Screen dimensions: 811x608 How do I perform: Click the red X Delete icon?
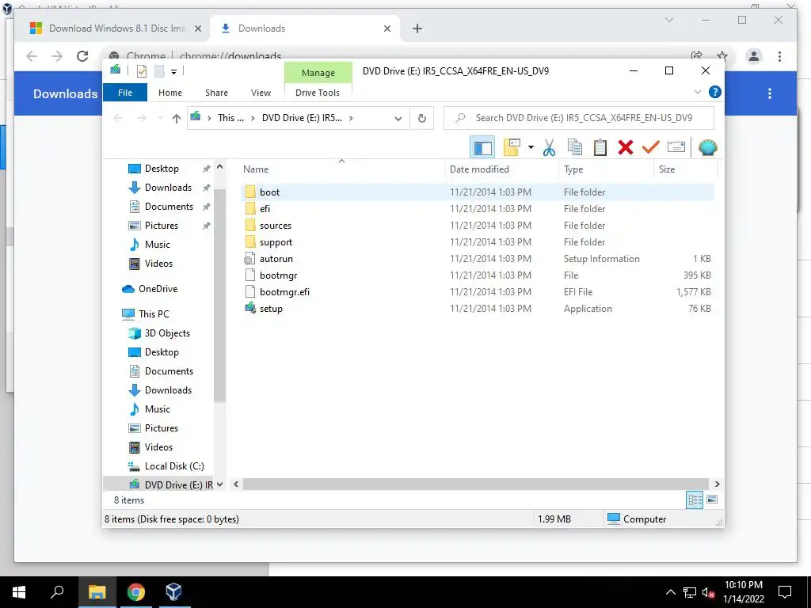click(626, 148)
